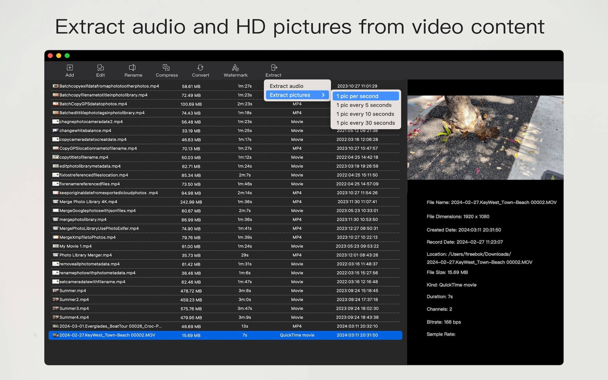Select fixrenamereferencedfiles.mp4 row
Viewport: 608px width, 380px height.
(225, 184)
